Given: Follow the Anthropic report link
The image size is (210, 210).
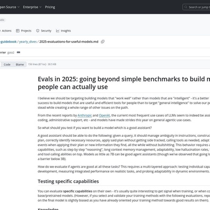Looking at the screenshot, I should 85,116.
